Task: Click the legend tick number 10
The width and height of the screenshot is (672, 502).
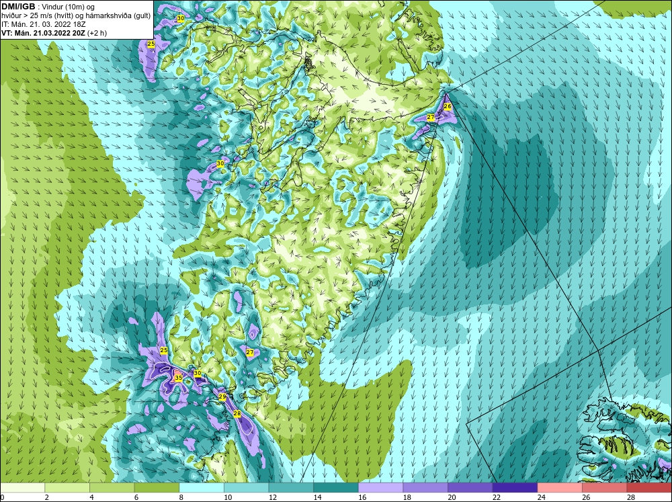Action: click(228, 497)
